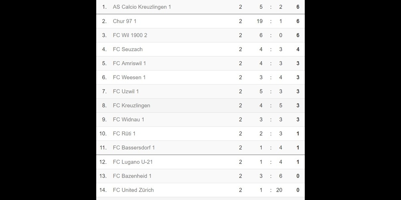This screenshot has height=200, width=401.
Task: Open the AS Calcio Kreuzlingen 1 team link
Action: 142,7
